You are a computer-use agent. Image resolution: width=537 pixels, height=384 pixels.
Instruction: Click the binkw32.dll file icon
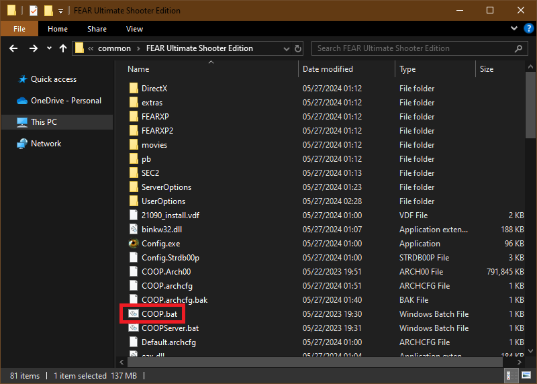pos(134,229)
